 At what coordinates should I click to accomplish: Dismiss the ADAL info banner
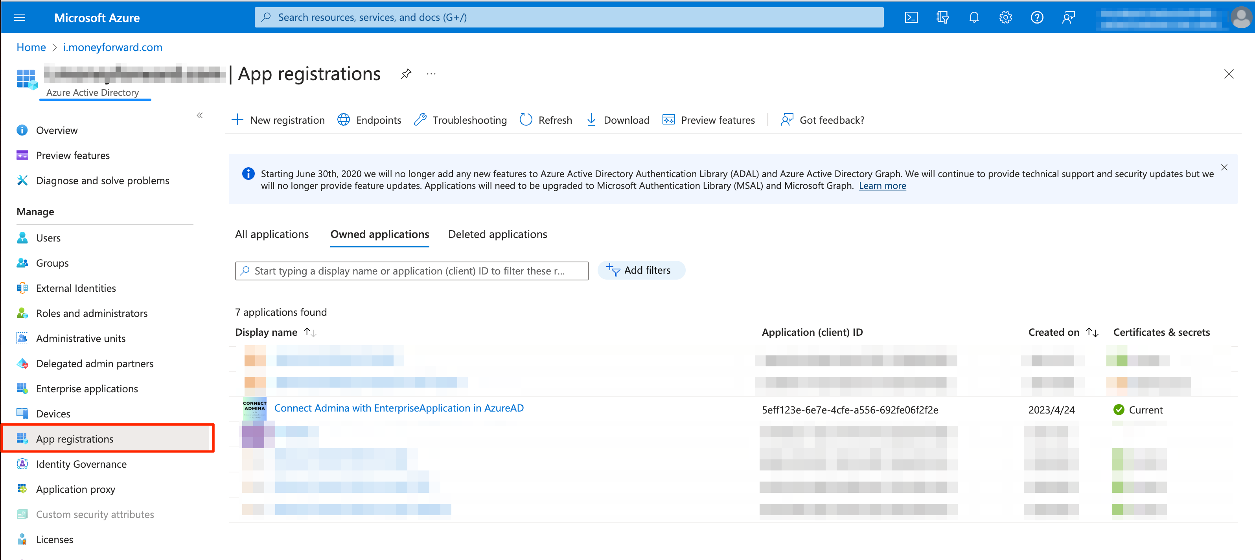pyautogui.click(x=1224, y=167)
